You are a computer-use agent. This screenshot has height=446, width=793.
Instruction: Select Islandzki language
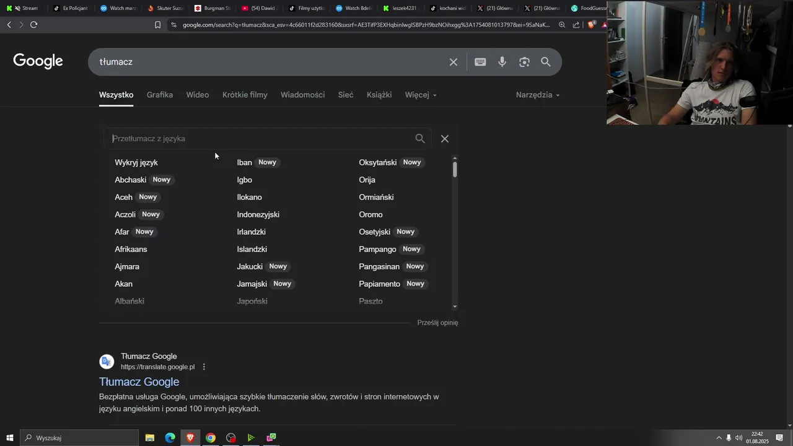(x=252, y=249)
